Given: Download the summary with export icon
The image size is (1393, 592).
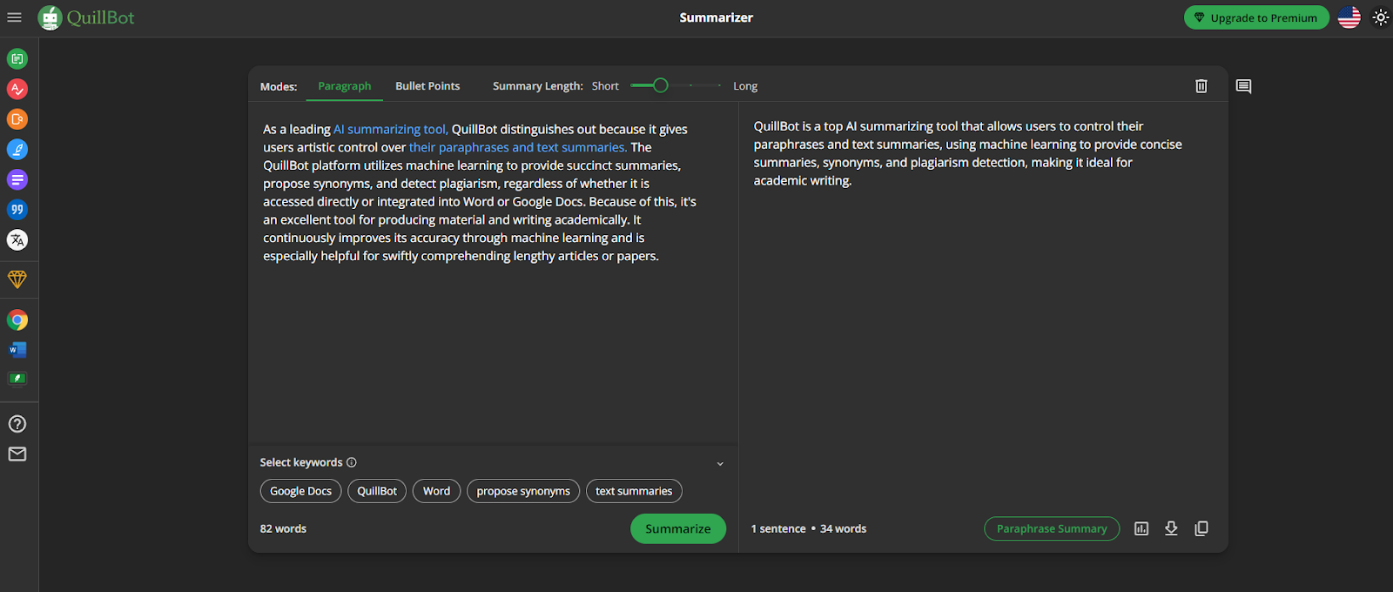Looking at the screenshot, I should [x=1171, y=528].
